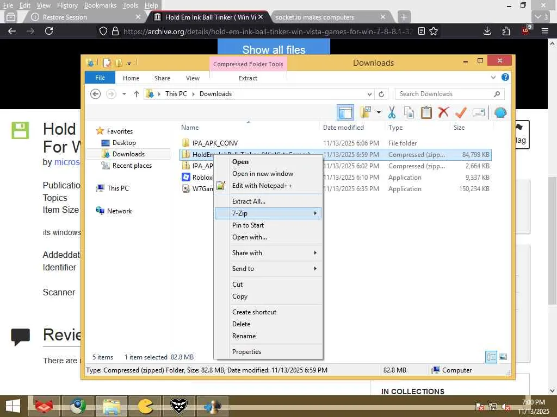The width and height of the screenshot is (557, 417).
Task: Expand the Send to submenu
Action: point(315,268)
